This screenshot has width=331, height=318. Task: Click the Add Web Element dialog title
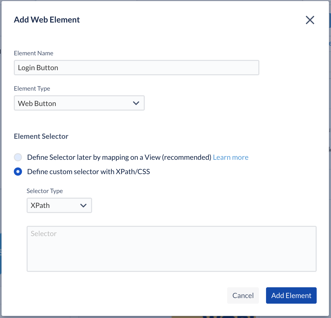click(x=47, y=20)
